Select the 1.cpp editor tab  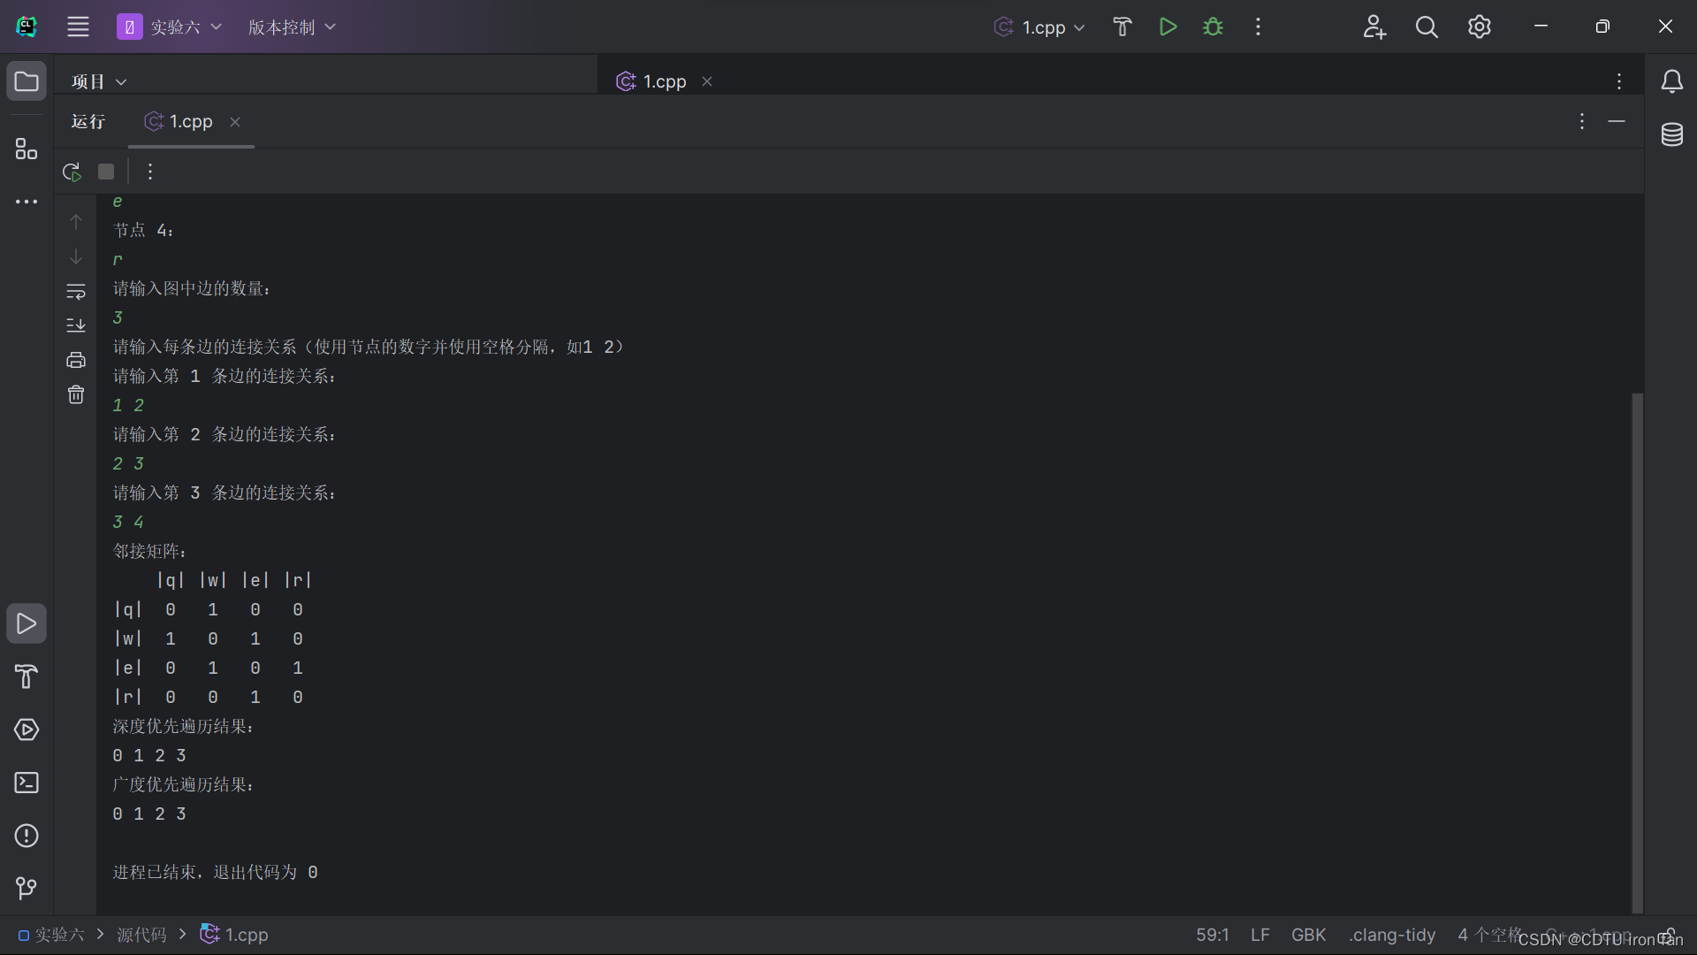663,81
